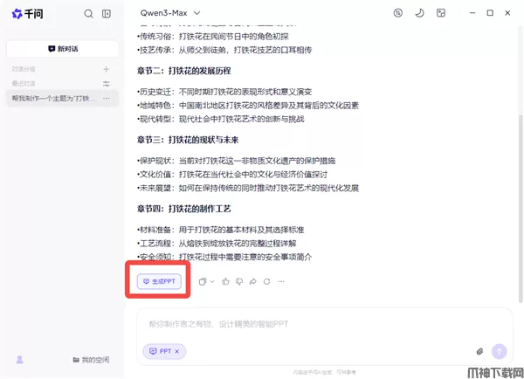This screenshot has height=379, width=524.
Task: Click the line starting with 技艺传承
Action: coord(224,50)
